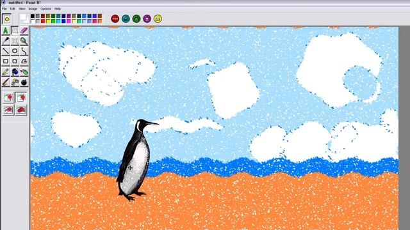The image size is (410, 230).
Task: Open the File menu
Action: (x=4, y=9)
